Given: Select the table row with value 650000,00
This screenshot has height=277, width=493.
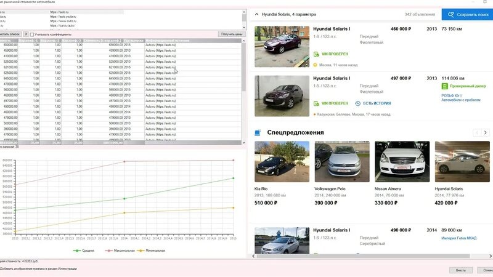Looking at the screenshot, I should click(x=121, y=45).
